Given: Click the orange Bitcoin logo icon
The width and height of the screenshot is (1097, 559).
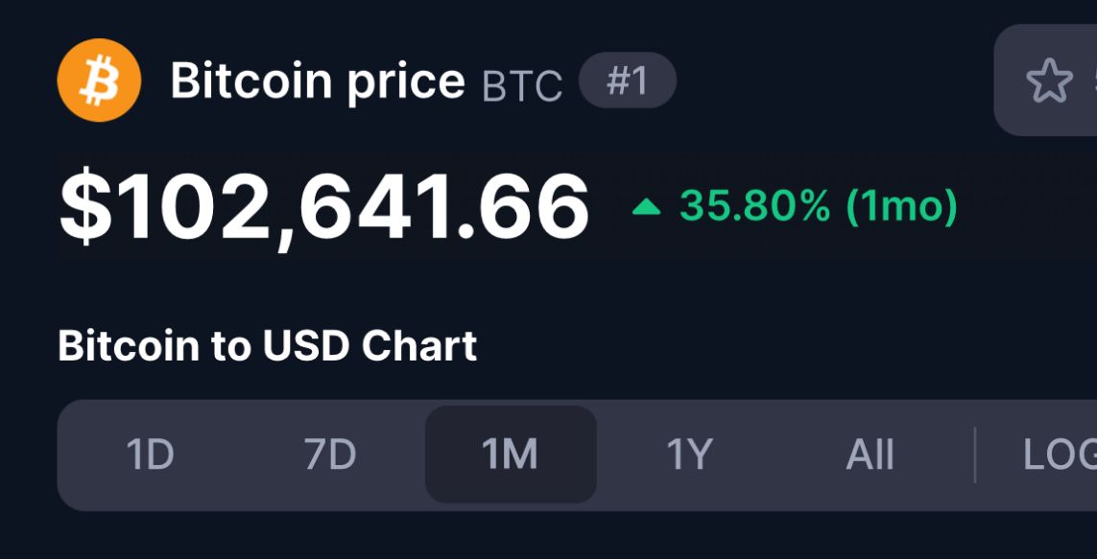Looking at the screenshot, I should point(100,81).
